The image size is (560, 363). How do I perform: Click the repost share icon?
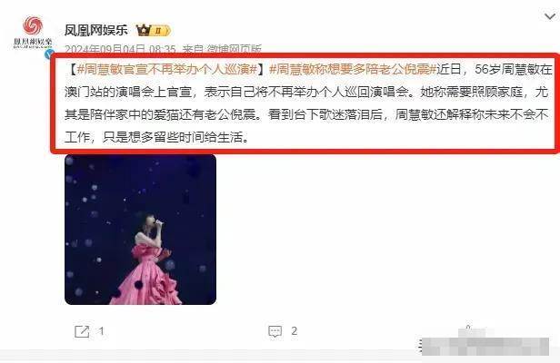[x=82, y=331]
